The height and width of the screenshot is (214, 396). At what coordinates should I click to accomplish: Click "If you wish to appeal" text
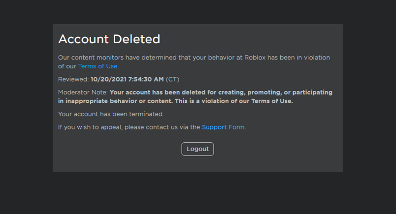[x=90, y=127]
